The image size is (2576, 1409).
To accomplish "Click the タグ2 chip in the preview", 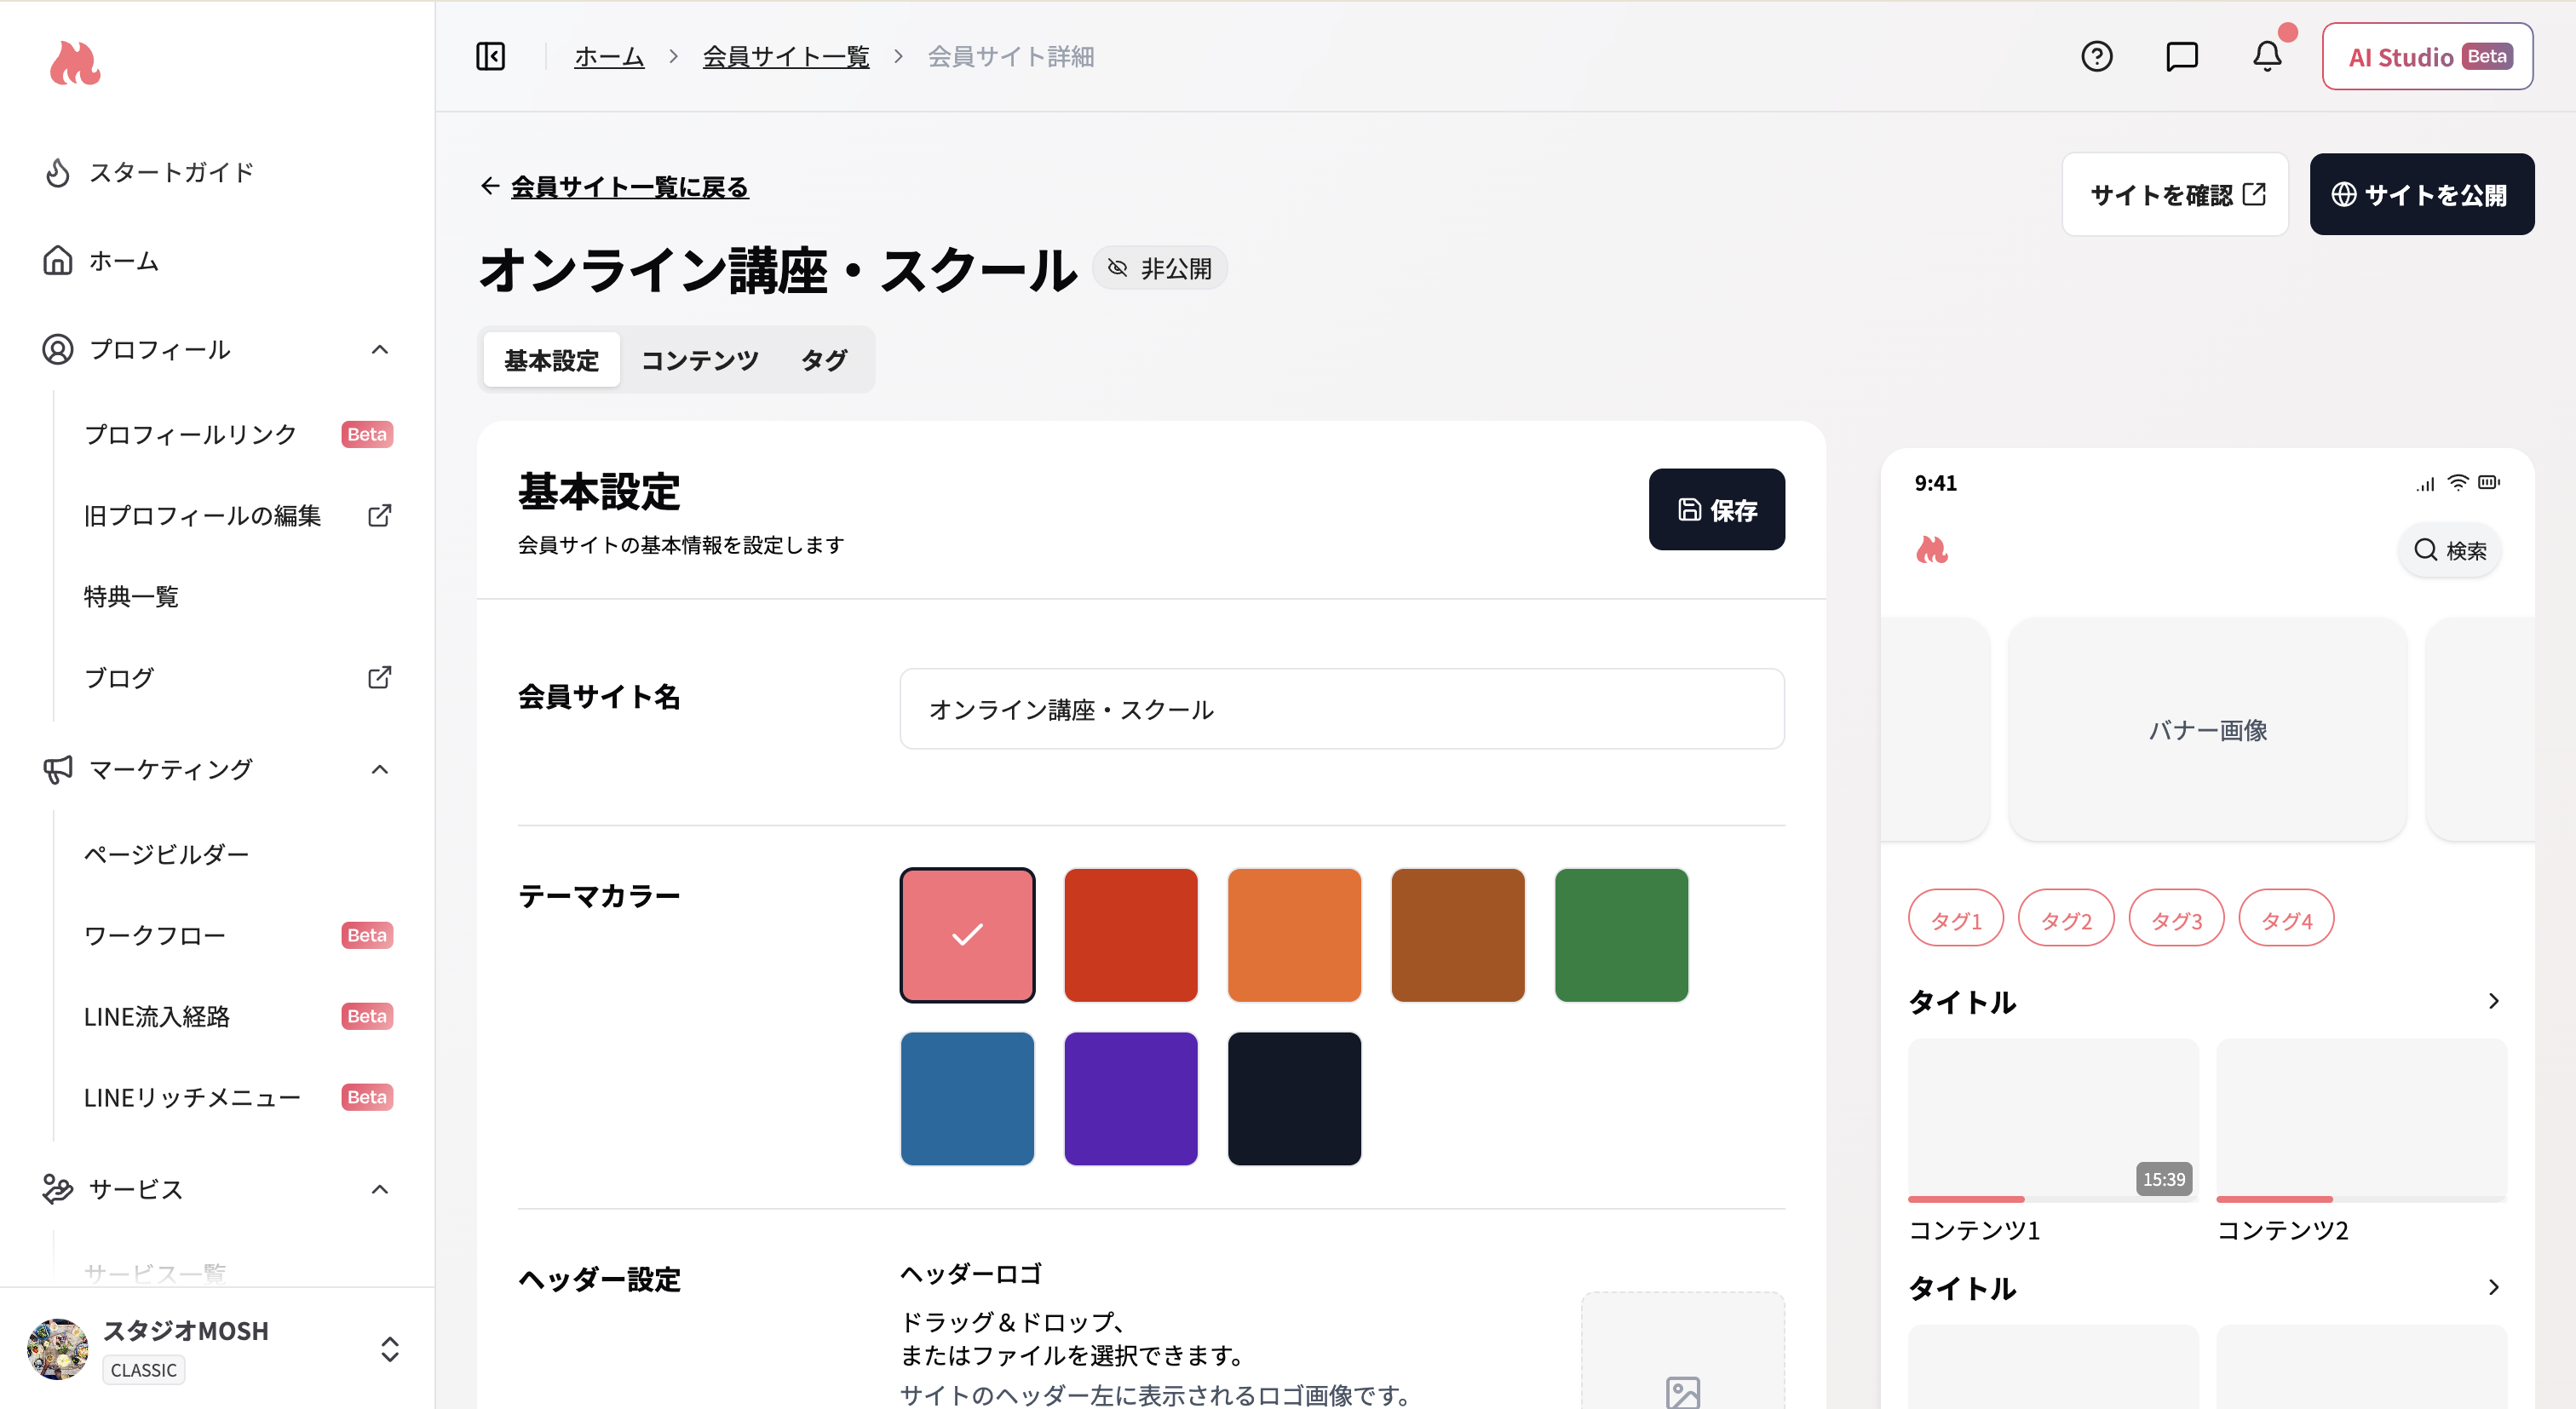I will (2066, 917).
